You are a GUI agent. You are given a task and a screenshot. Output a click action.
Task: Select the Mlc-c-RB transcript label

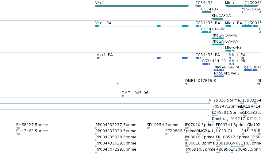233,48
